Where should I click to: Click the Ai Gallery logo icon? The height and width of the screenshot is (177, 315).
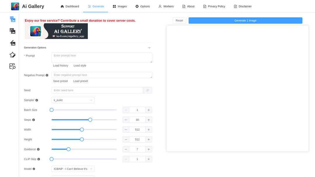(x=15, y=6)
